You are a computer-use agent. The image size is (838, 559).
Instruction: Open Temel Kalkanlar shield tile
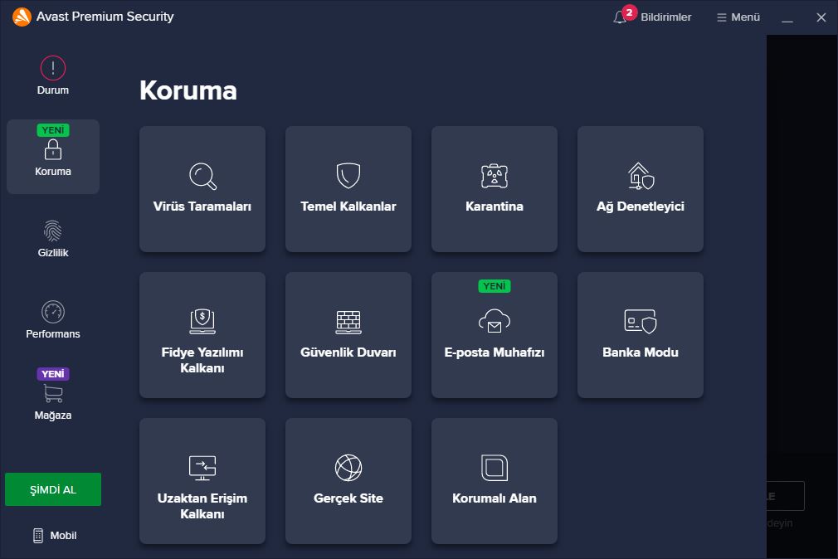[x=348, y=189]
